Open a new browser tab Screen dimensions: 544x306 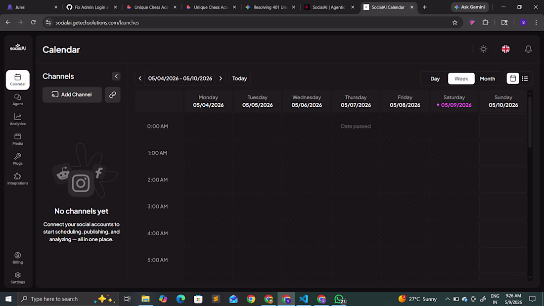coord(425,7)
